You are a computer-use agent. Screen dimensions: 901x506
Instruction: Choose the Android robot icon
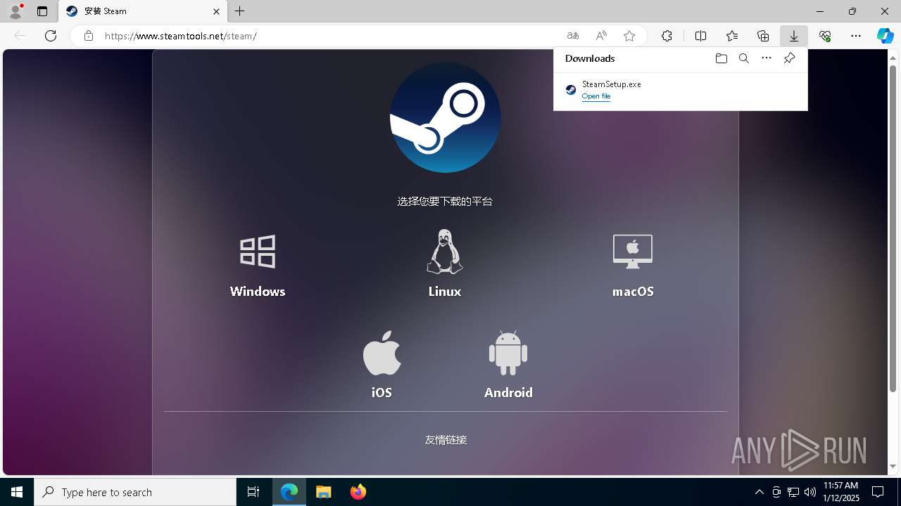point(508,353)
